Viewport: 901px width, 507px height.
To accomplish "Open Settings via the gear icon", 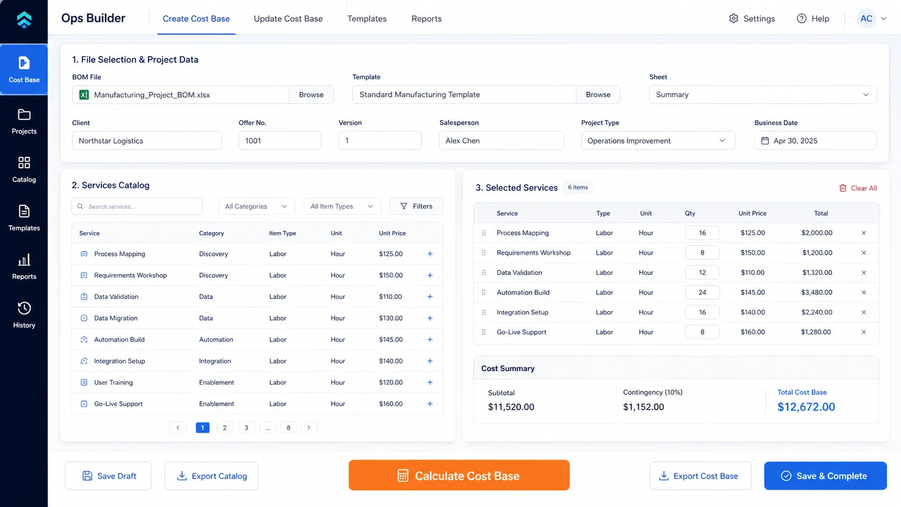I will [733, 18].
